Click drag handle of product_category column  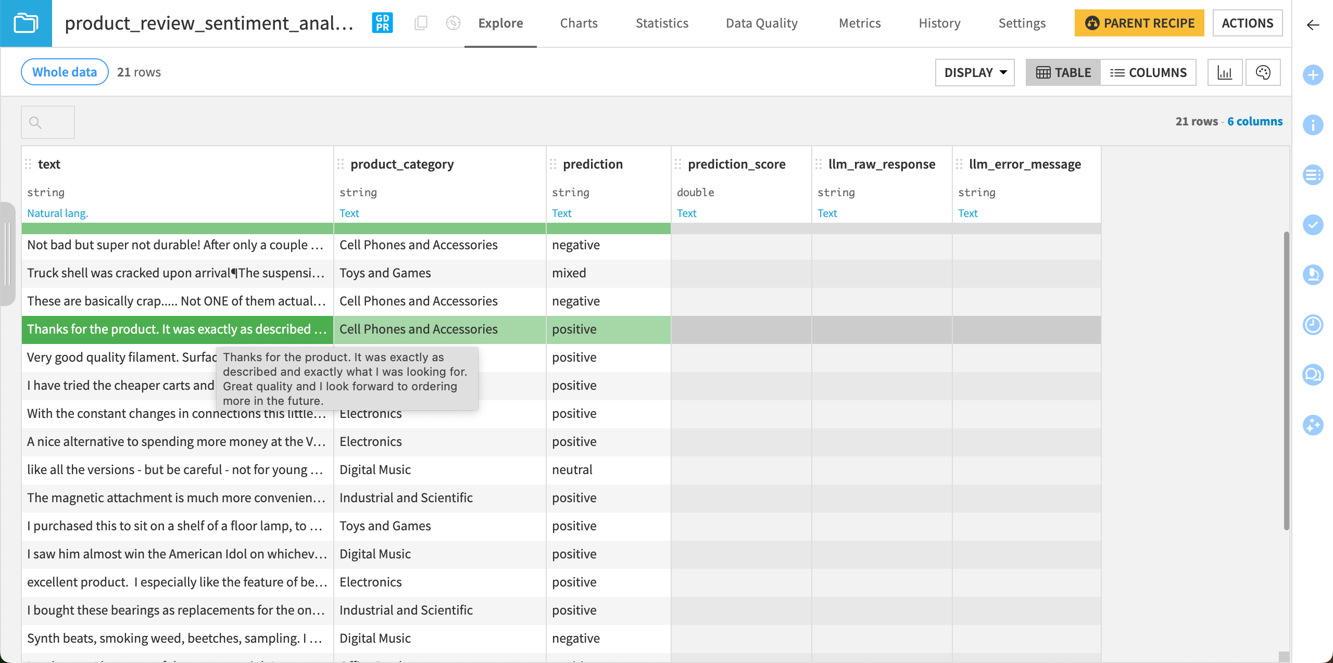coord(341,164)
